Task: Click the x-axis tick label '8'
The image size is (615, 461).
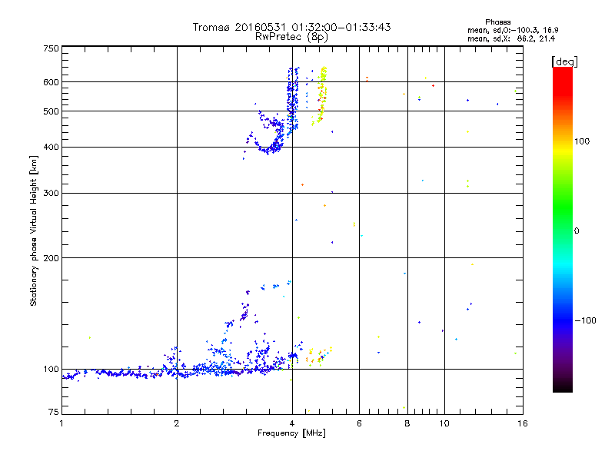Action: coord(407,423)
